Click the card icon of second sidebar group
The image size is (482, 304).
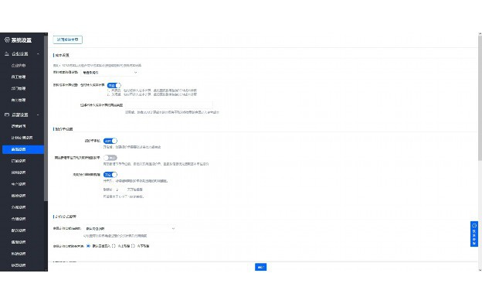7,114
